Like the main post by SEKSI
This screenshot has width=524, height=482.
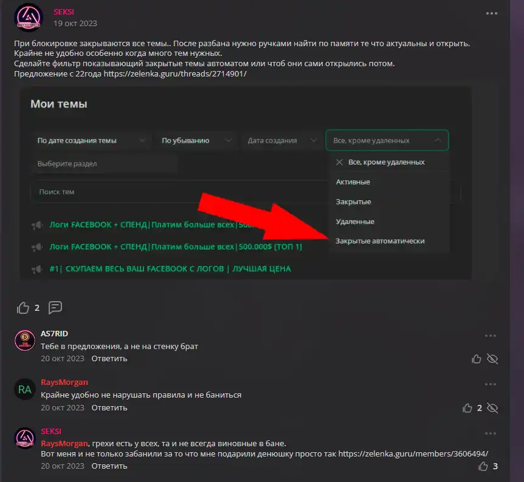coord(23,308)
